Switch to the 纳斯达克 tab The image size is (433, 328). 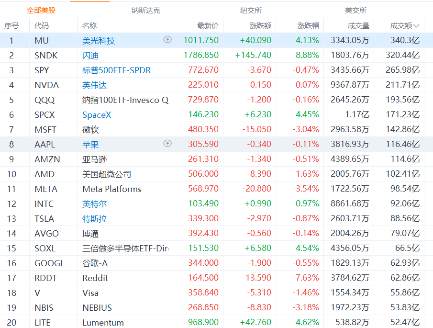(146, 11)
